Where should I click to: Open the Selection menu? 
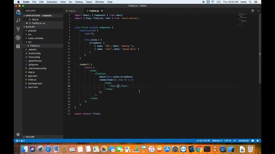tap(52, 2)
